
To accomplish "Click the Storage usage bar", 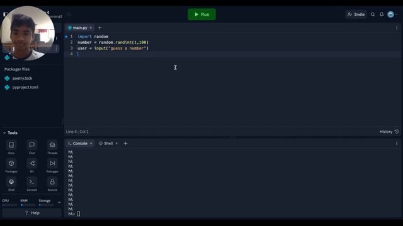I will point(46,205).
